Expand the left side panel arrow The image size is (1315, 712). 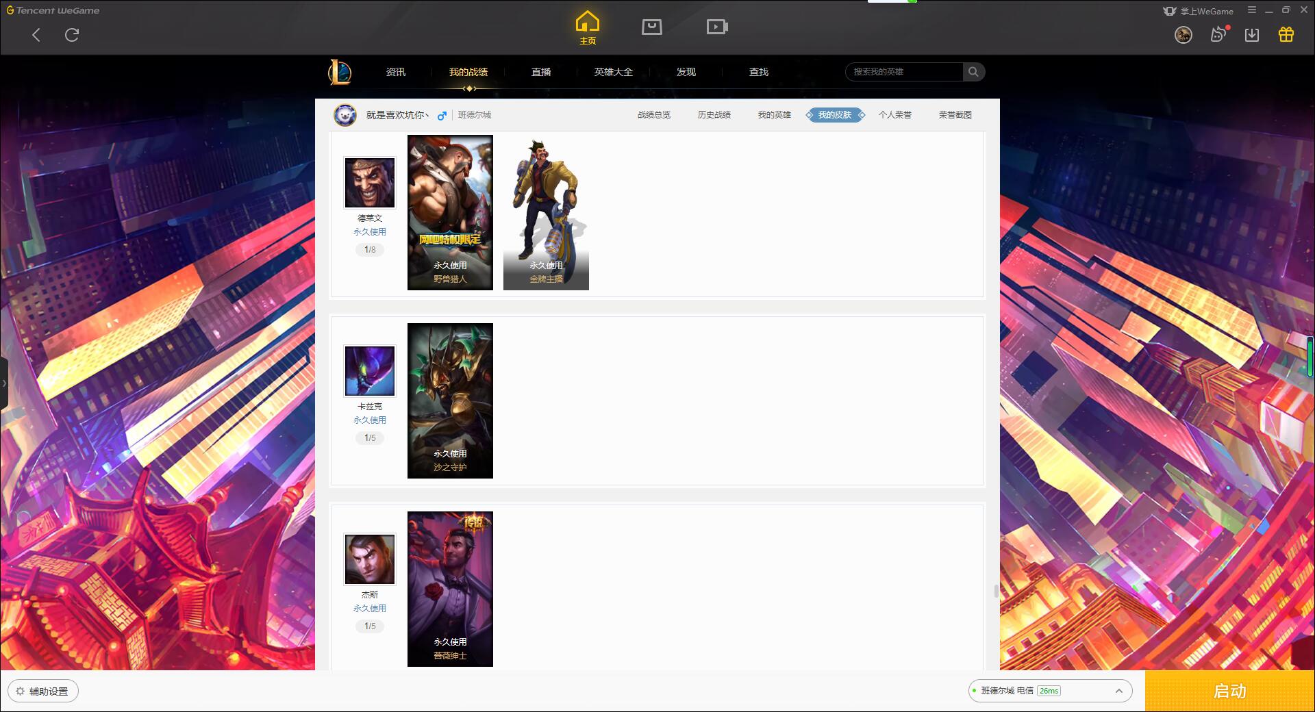coord(3,383)
